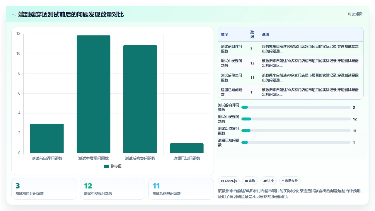Click the 测试中发现问题数 progress bar
Image resolution: width=375 pixels, height=211 pixels.
click(296, 119)
